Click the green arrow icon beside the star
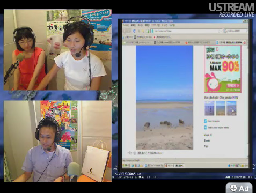This screenshot has width=256, height=193. pyautogui.click(x=148, y=31)
